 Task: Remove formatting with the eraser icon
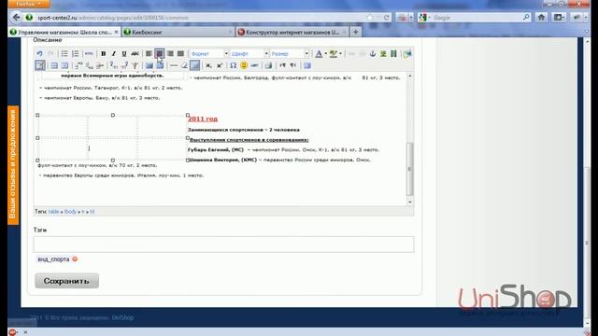[x=184, y=65]
